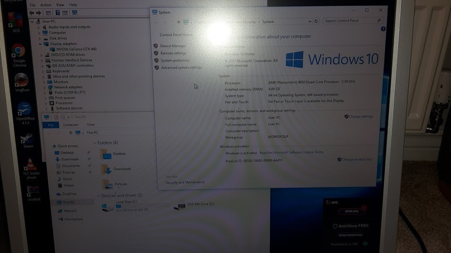Select Network in navigation pane

pyautogui.click(x=70, y=211)
